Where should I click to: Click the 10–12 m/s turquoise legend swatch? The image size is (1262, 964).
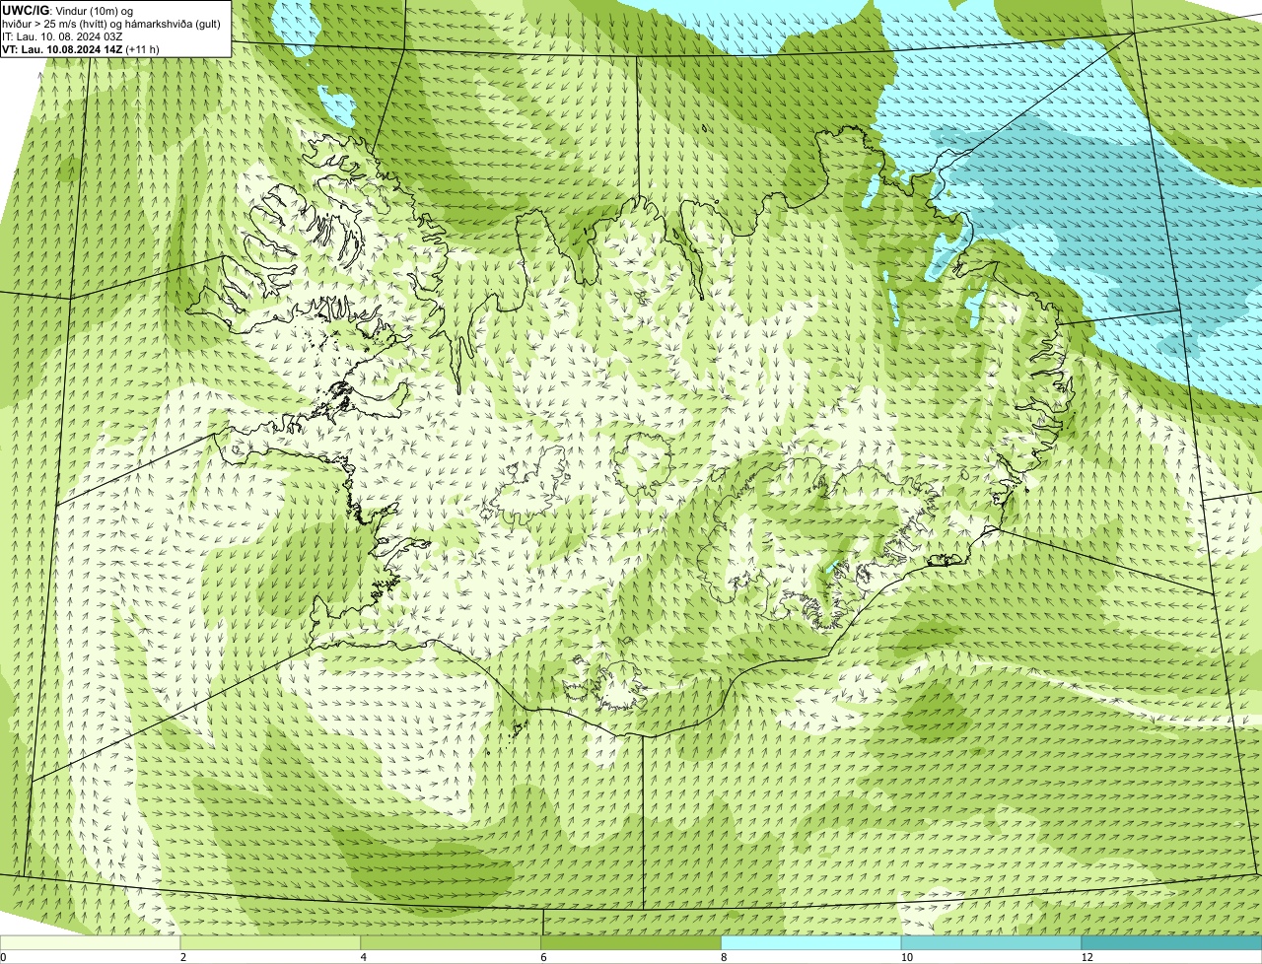[991, 942]
